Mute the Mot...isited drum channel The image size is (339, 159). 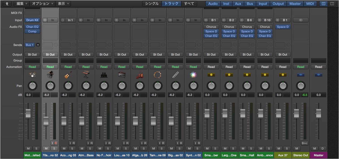pyautogui.click(x=28, y=149)
